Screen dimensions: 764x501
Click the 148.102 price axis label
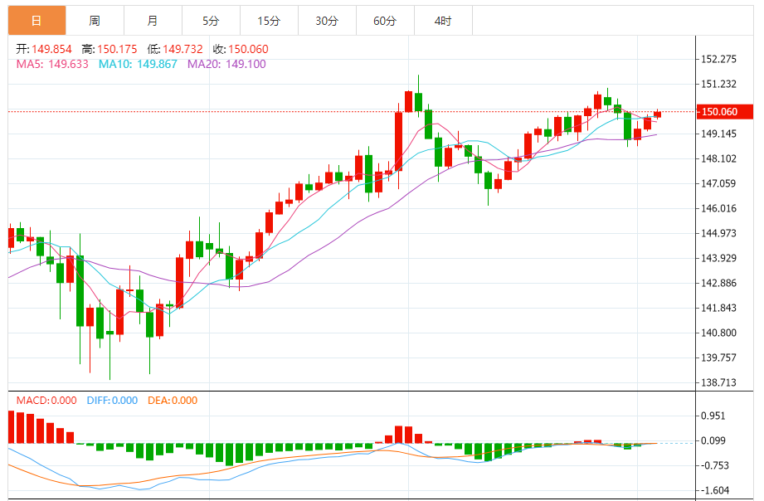pos(718,158)
